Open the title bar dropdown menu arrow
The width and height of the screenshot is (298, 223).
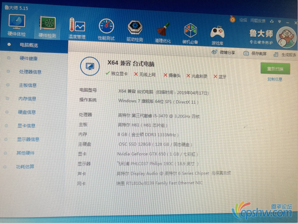click(x=279, y=22)
